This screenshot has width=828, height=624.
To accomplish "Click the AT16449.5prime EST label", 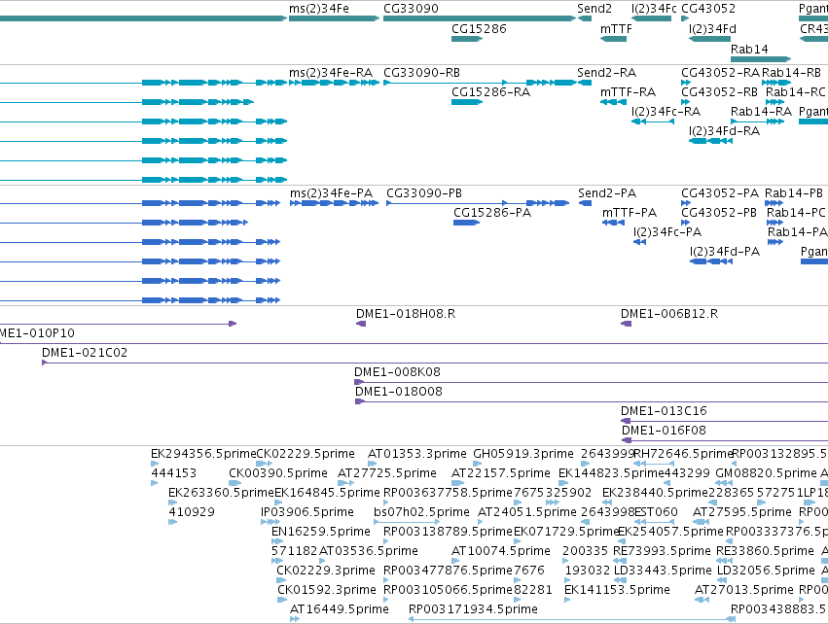I will tap(340, 609).
